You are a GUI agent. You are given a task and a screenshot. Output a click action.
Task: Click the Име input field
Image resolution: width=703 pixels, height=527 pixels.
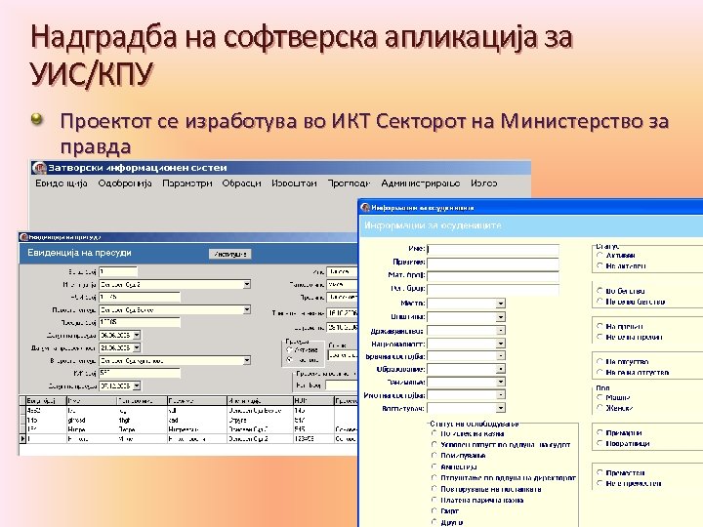pos(493,249)
